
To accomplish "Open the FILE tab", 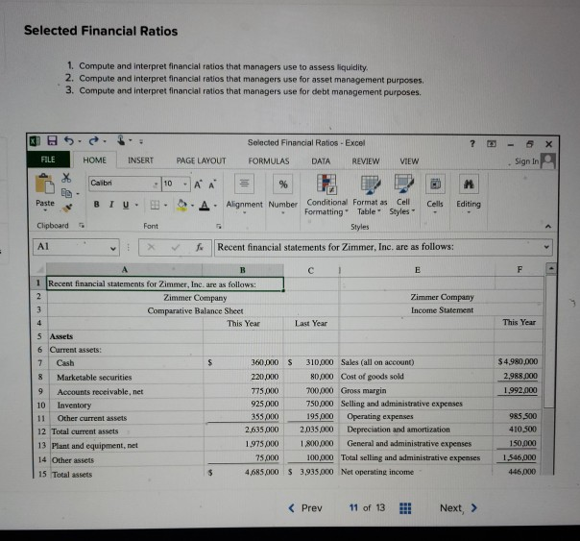I will [48, 160].
